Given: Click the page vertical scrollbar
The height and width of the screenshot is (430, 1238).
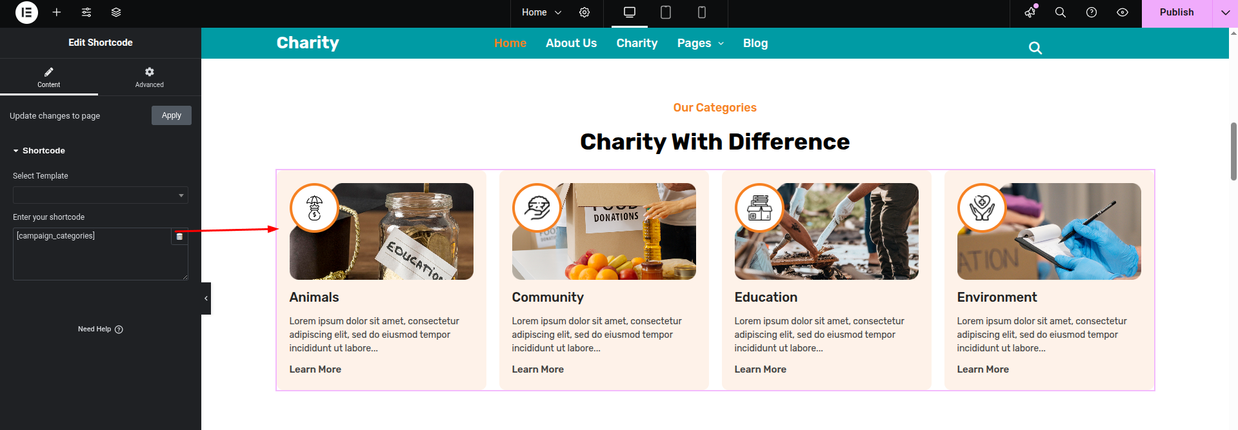Looking at the screenshot, I should coord(1233,151).
